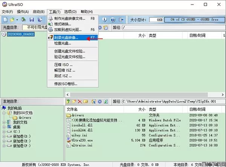Click right arrow of horizontal scrollbar
226x167 pixels.
(223, 95)
